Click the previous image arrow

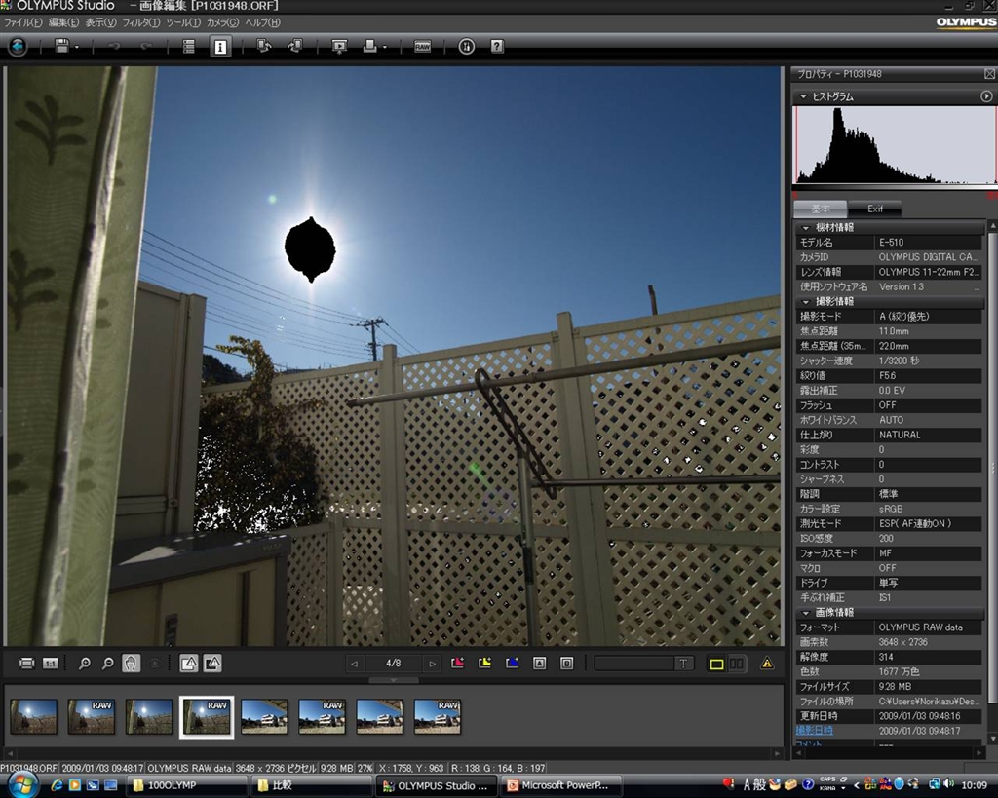[354, 664]
